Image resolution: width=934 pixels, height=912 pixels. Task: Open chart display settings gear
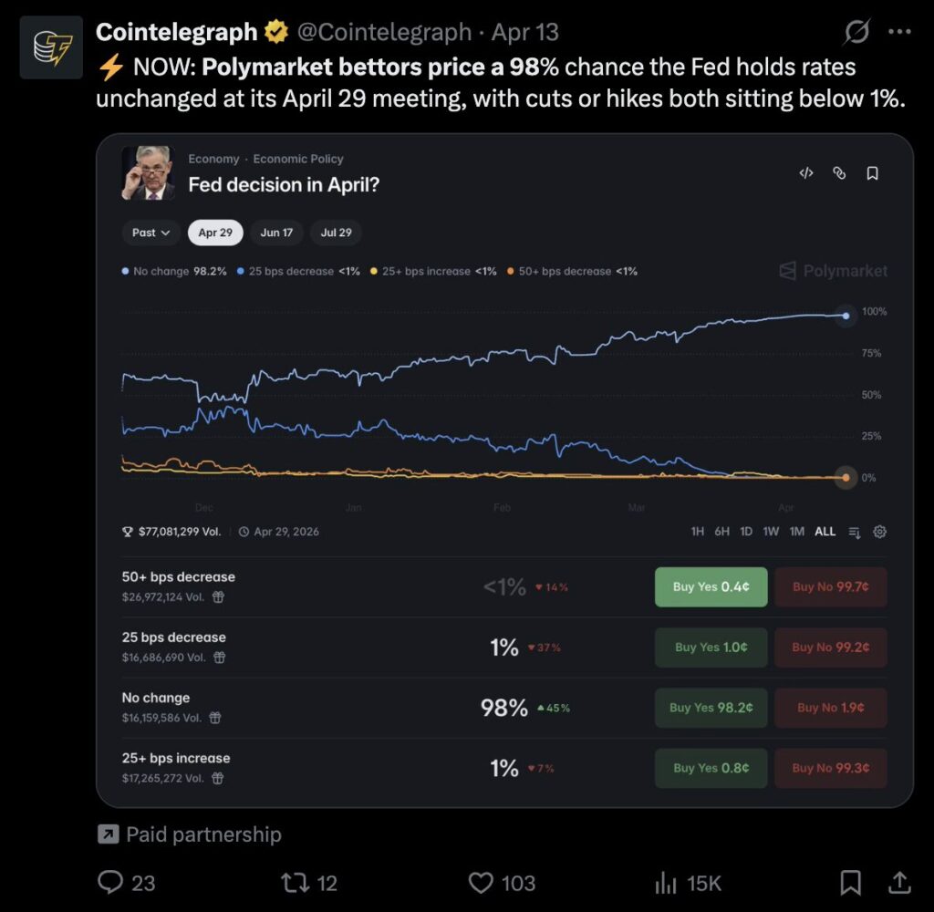(878, 531)
